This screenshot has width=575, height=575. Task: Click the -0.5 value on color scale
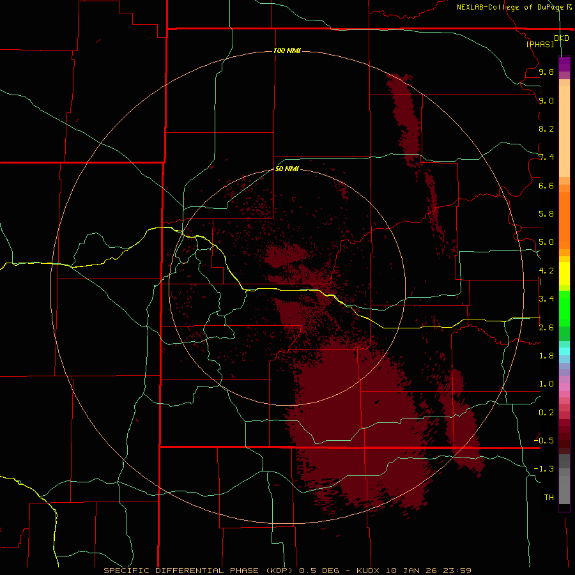click(x=544, y=441)
